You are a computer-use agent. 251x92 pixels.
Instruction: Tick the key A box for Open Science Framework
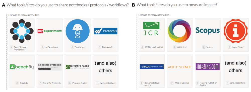click(11, 47)
